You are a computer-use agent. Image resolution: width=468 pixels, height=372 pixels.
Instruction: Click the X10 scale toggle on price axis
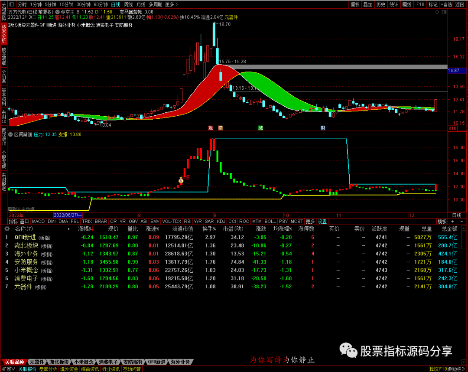[x=452, y=128]
